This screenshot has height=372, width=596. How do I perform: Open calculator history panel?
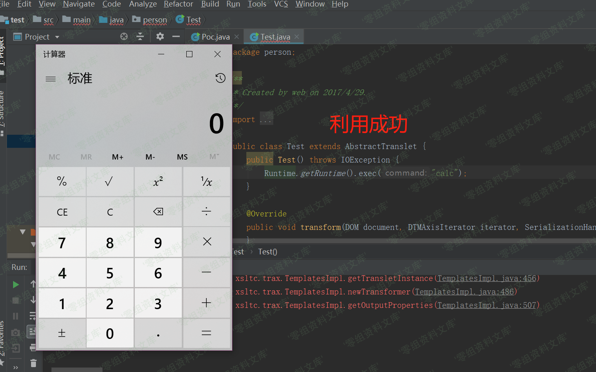coord(220,78)
